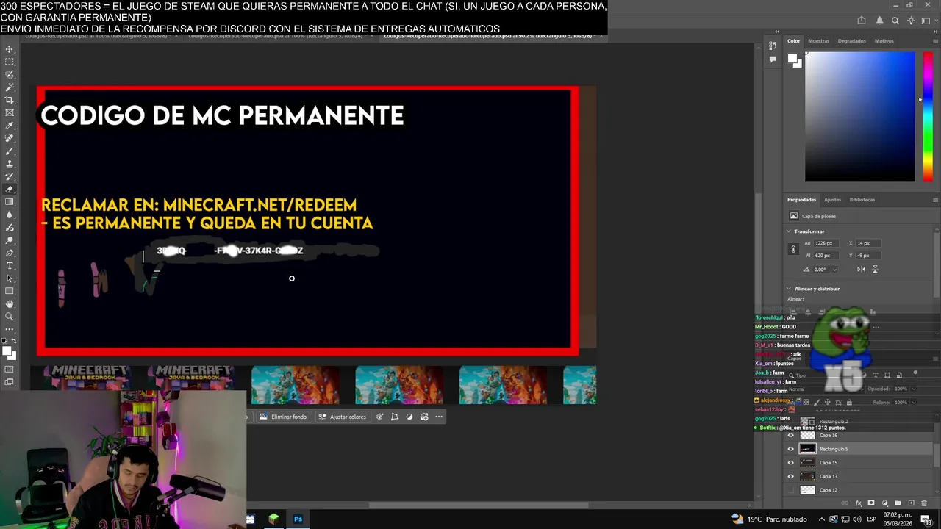941x529 pixels.
Task: Pick a color in the color field
Action: (x=859, y=117)
